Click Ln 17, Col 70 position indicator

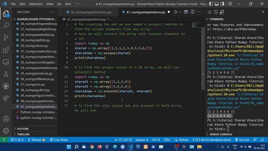click(123, 140)
